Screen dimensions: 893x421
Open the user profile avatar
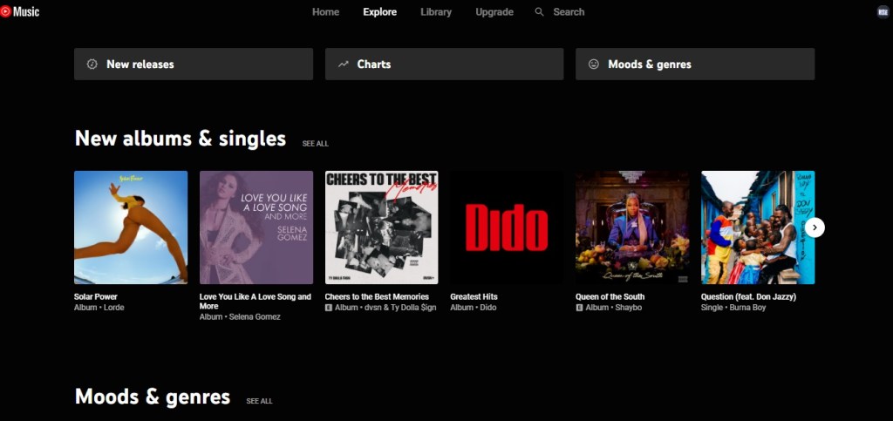point(883,12)
